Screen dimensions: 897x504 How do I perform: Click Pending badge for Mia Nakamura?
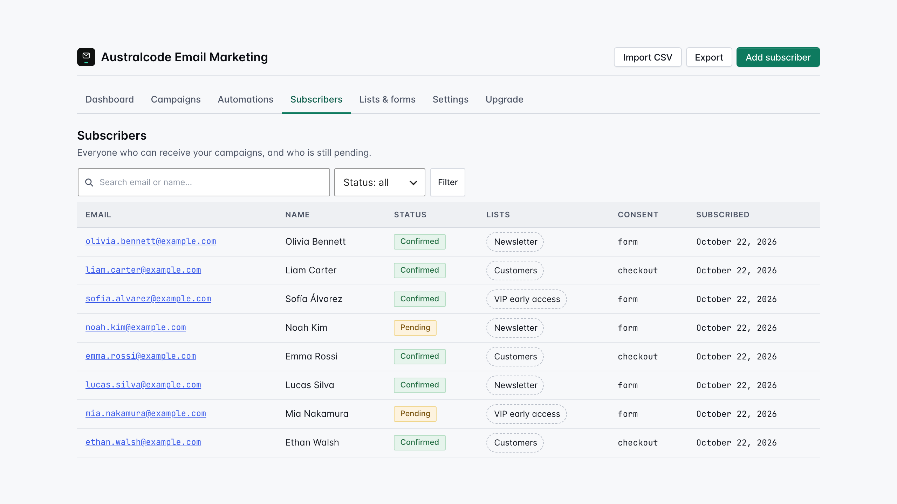(x=415, y=414)
